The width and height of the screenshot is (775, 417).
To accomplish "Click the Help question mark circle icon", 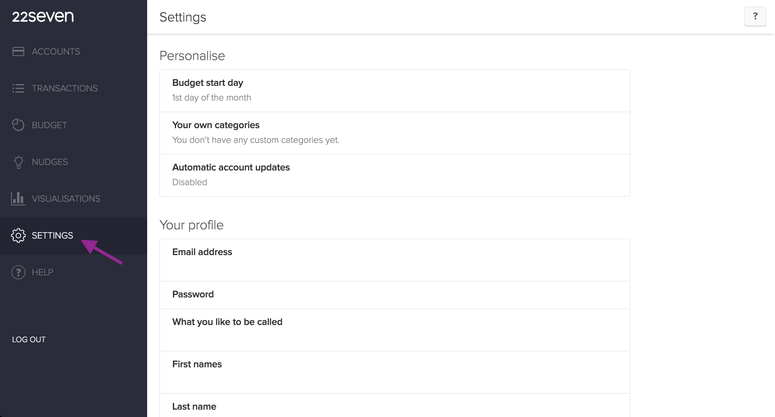I will click(x=18, y=272).
